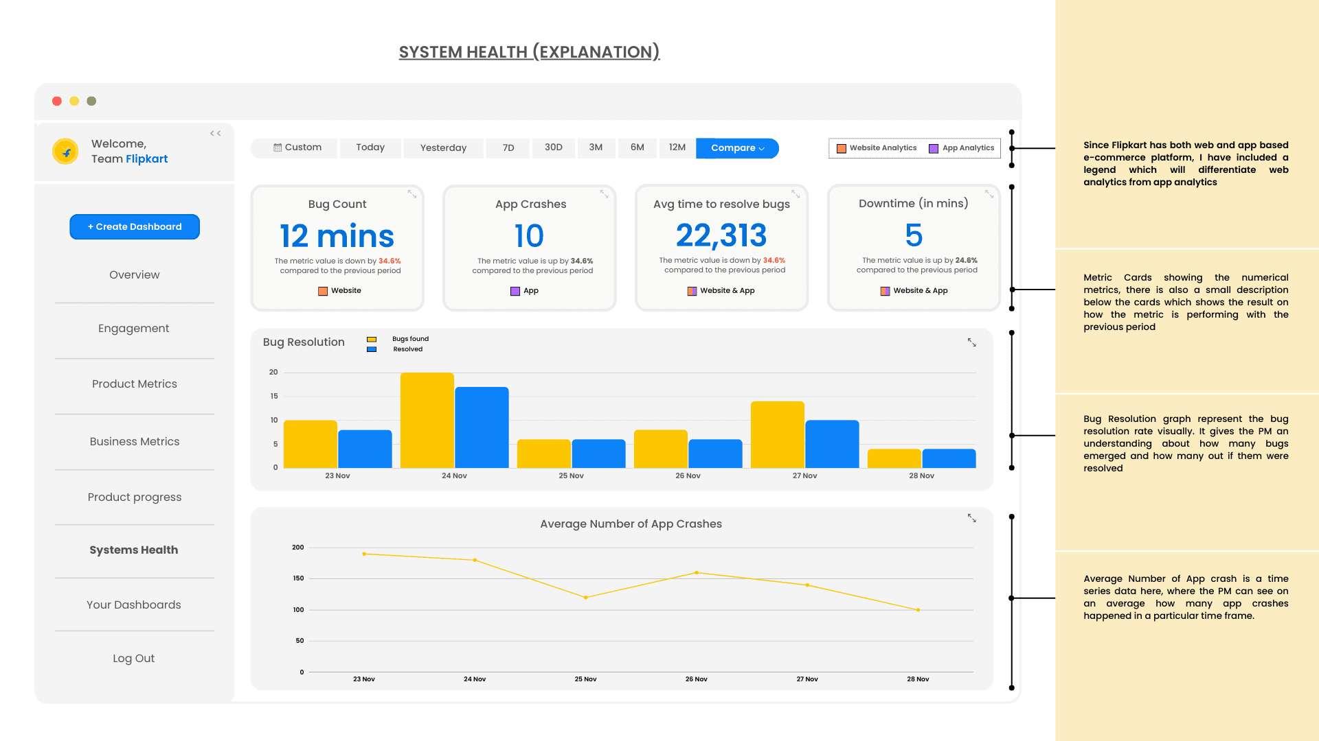1319x741 pixels.
Task: Click the yellow 24 Nov Bugs found bar
Action: pos(427,420)
